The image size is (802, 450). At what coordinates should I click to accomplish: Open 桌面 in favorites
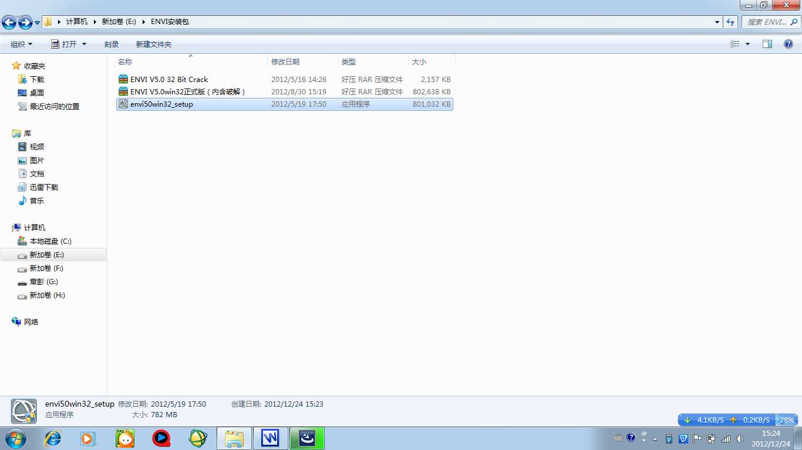pyautogui.click(x=37, y=93)
